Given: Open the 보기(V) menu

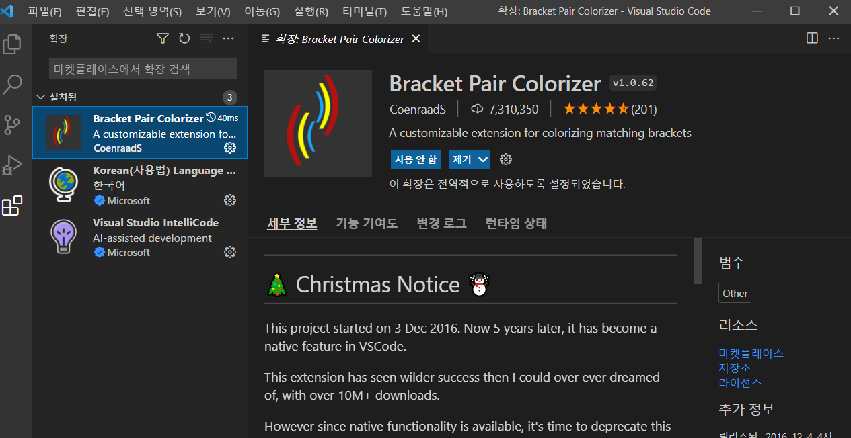Looking at the screenshot, I should pyautogui.click(x=213, y=11).
